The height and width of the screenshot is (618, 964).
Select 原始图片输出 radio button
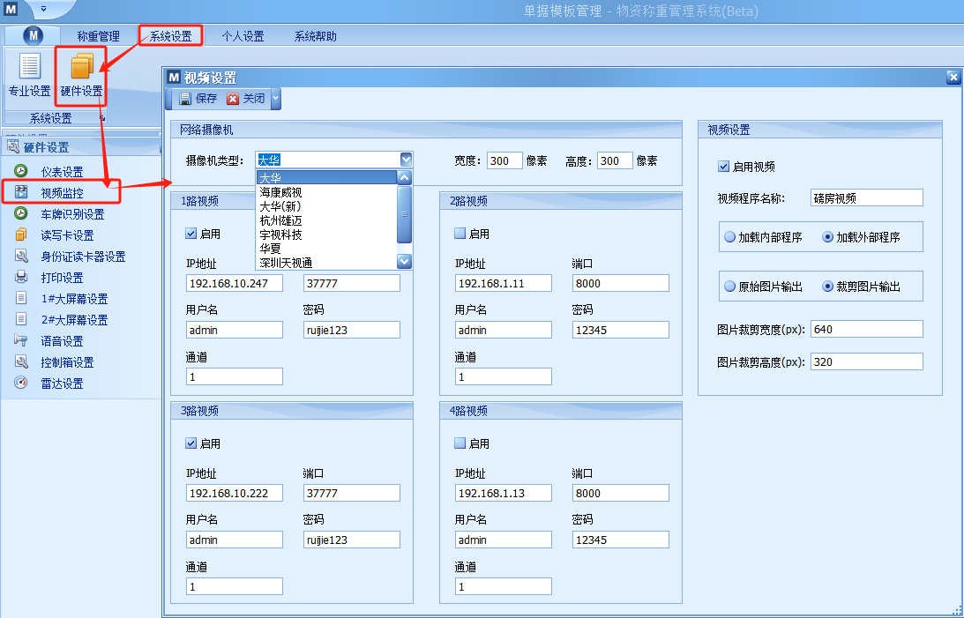coord(729,287)
